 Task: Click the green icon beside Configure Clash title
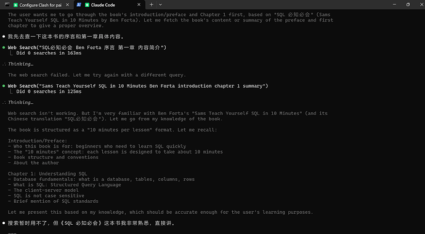[x=16, y=5]
